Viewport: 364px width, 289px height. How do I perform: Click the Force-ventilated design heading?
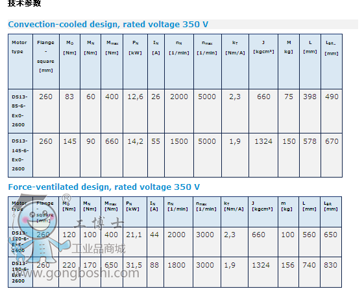(104, 187)
